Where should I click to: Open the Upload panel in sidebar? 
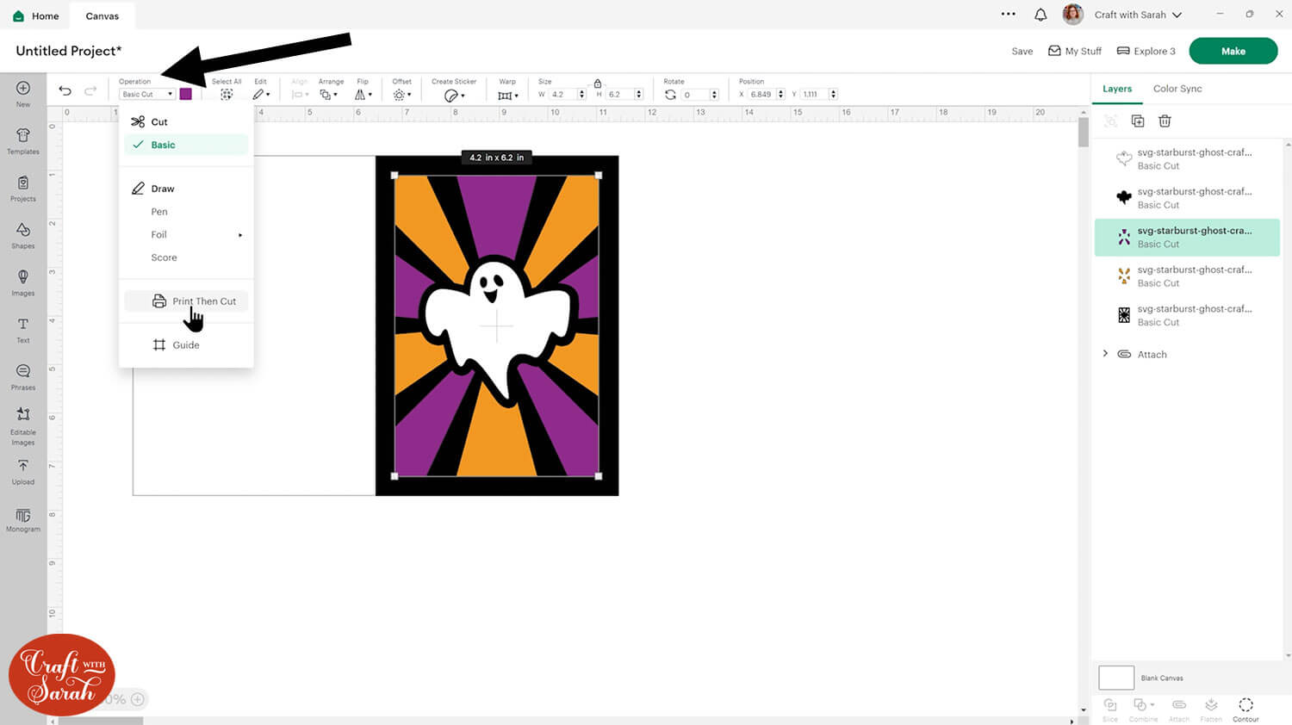pyautogui.click(x=23, y=470)
